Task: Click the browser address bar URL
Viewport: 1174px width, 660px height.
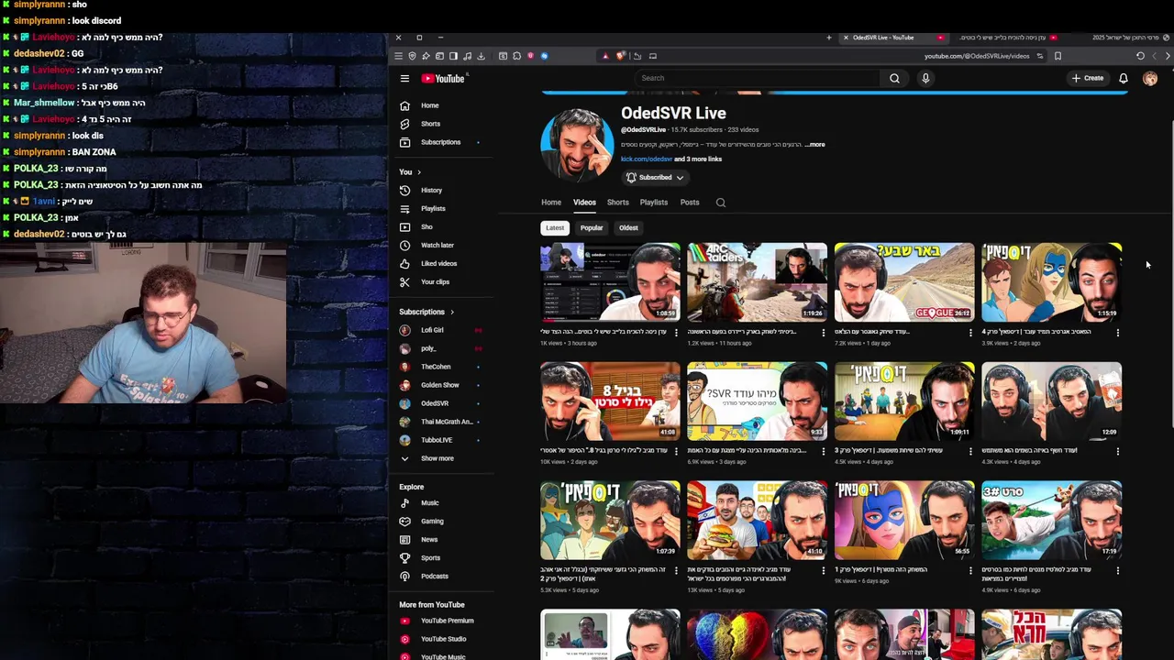Action: pos(977,56)
